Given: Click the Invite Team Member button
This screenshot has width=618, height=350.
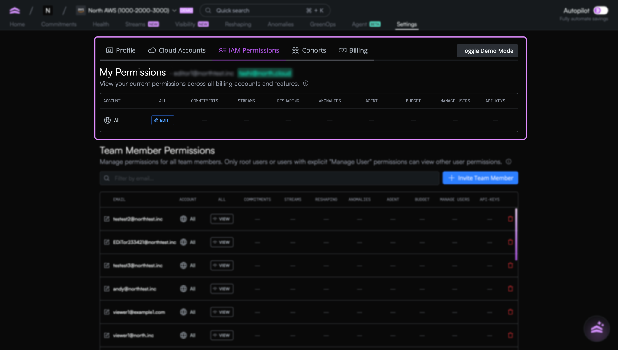Looking at the screenshot, I should tap(480, 178).
